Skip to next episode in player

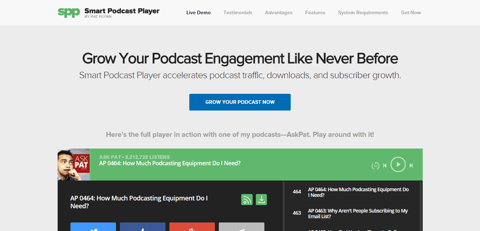(411, 165)
